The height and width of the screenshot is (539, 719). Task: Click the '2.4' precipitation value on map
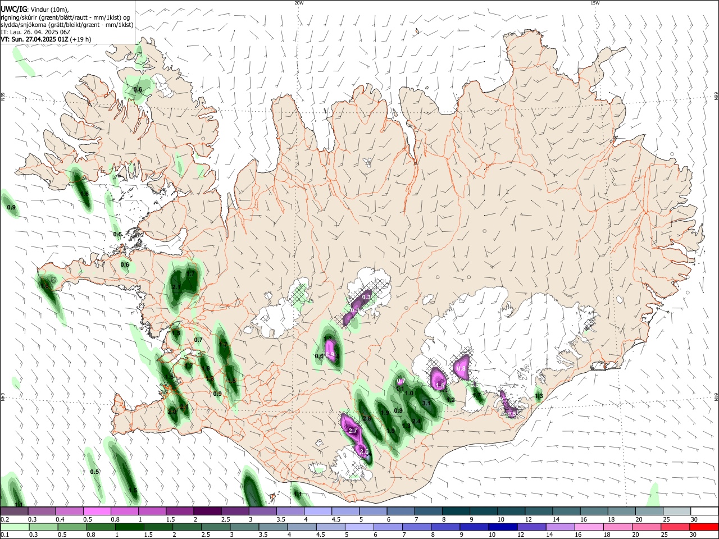pyautogui.click(x=416, y=422)
